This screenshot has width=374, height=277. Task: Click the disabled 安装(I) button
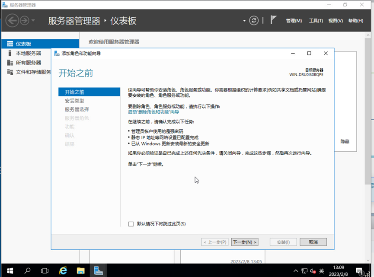click(283, 242)
